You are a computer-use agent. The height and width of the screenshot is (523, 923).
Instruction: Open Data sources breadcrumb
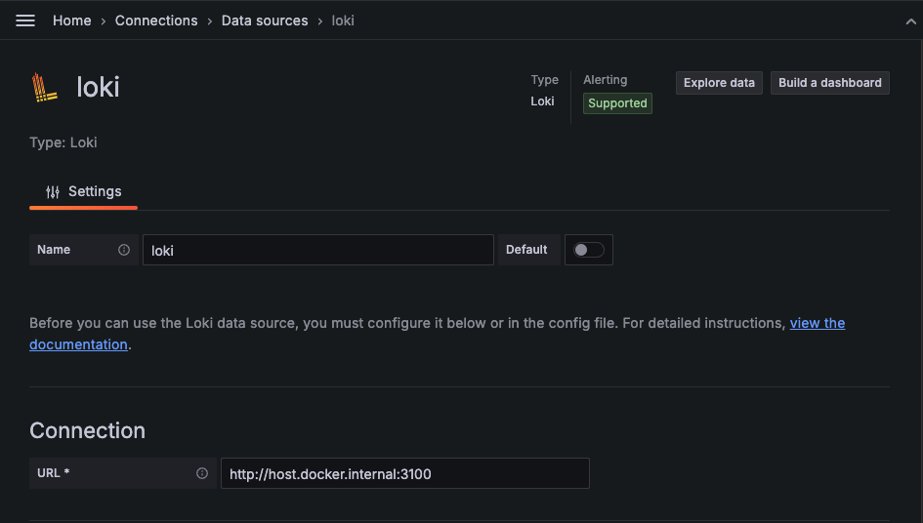265,20
